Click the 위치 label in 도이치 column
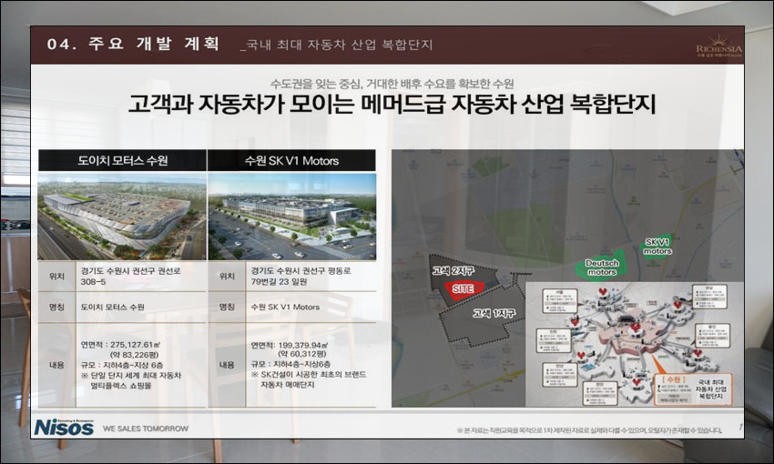774x464 pixels. pyautogui.click(x=56, y=277)
